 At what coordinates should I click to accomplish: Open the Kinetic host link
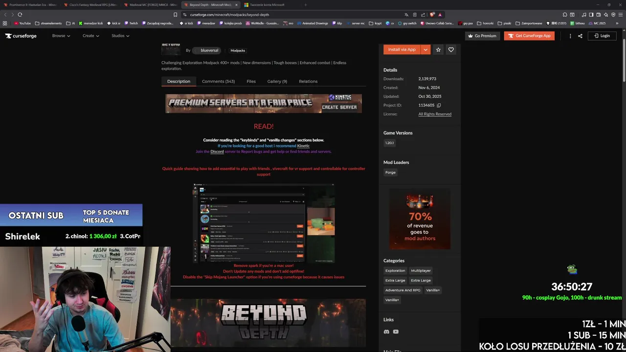click(303, 146)
